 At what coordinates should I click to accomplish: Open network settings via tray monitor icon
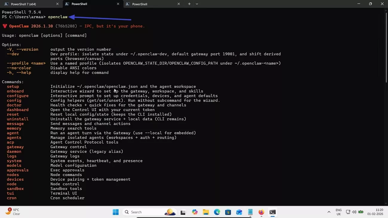[x=348, y=212]
